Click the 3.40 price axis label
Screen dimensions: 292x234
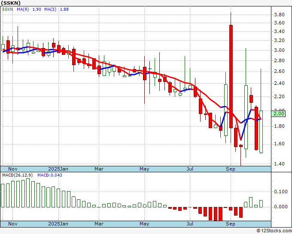coord(279,31)
